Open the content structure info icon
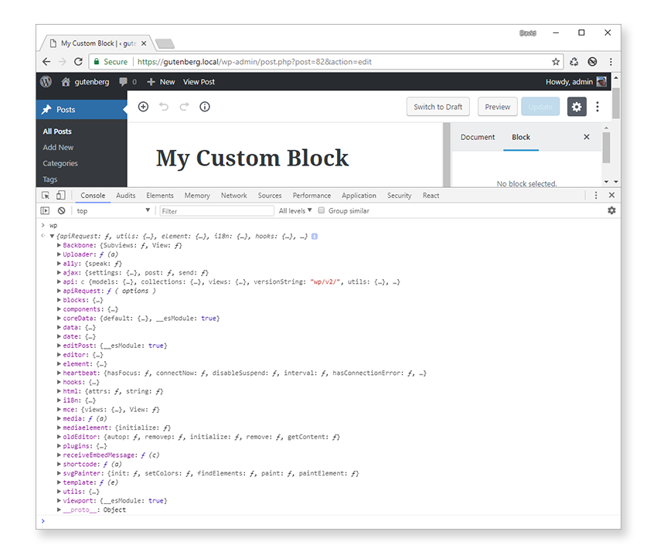The width and height of the screenshot is (657, 559). pyautogui.click(x=205, y=107)
